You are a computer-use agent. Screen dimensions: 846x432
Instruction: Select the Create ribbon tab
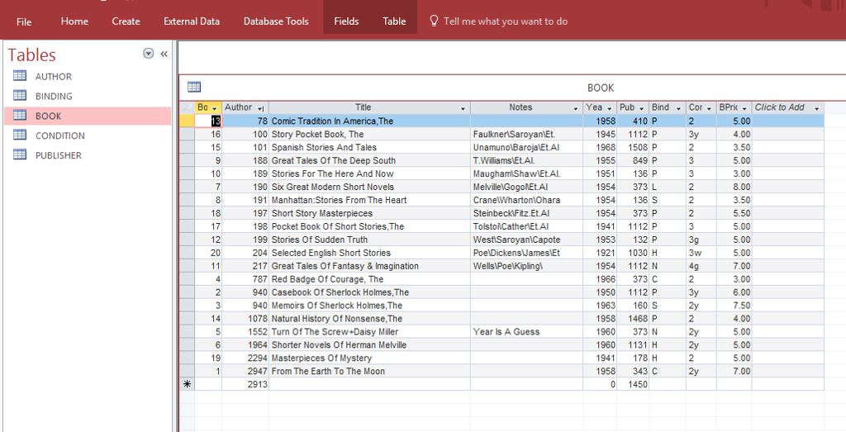(x=126, y=21)
